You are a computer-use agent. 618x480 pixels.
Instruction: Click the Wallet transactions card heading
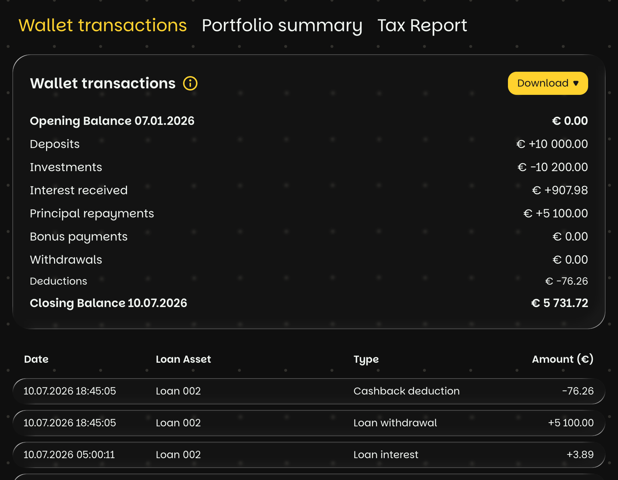(103, 83)
